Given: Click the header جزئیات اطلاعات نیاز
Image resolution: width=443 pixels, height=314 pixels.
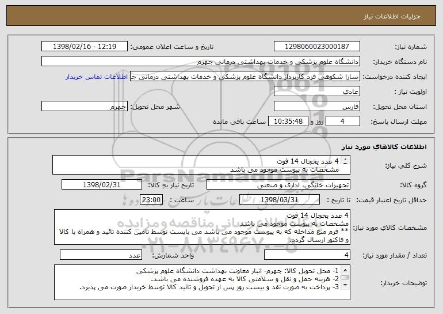Looking at the screenshot, I should point(392,16).
